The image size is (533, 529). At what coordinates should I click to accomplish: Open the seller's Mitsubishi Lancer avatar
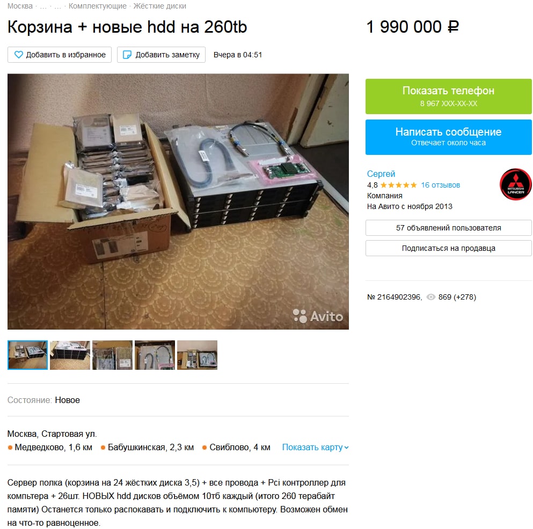(515, 184)
